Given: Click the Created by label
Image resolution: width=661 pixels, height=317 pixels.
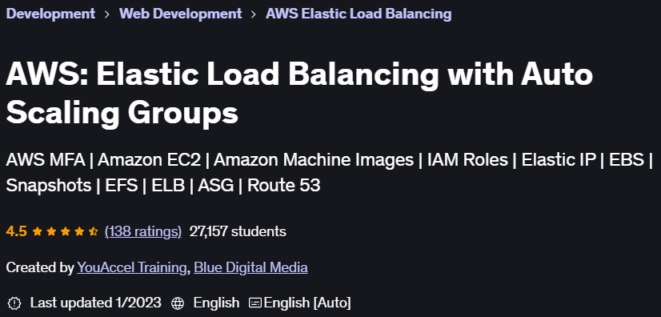Looking at the screenshot, I should click(41, 267).
